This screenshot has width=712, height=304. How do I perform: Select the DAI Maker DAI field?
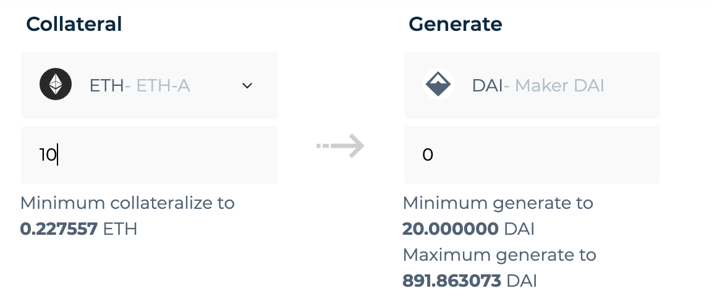pyautogui.click(x=532, y=85)
